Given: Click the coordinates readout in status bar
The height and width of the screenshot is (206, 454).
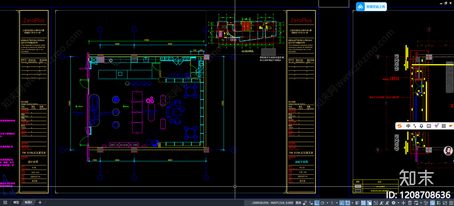Looking at the screenshot, I should tap(272, 203).
